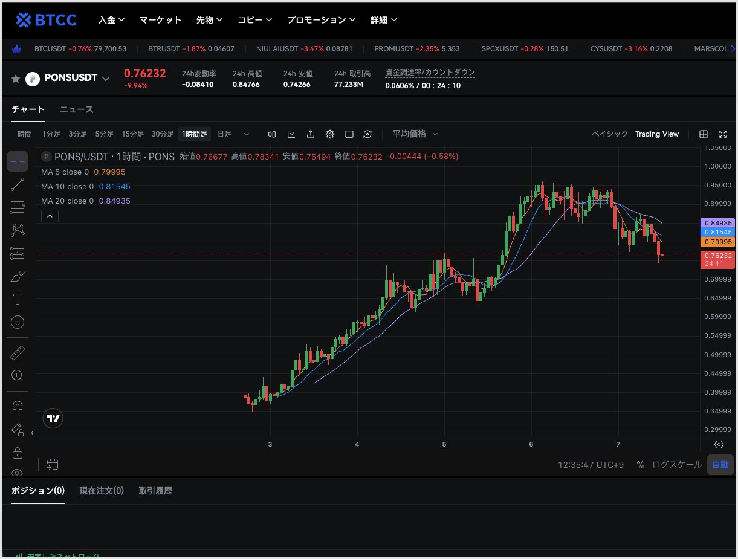The width and height of the screenshot is (738, 559).
Task: Select the 30分足 timeframe
Action: (163, 134)
